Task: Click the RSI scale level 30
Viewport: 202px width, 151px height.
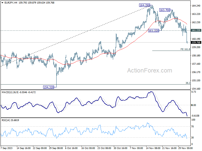Action: pos(192,138)
